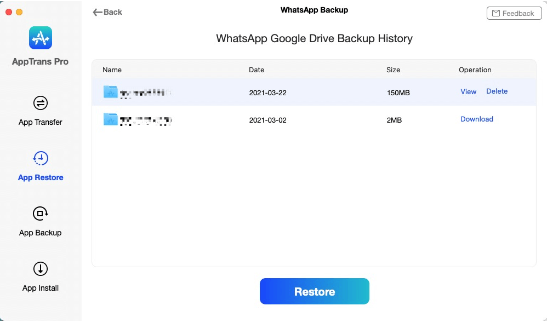The height and width of the screenshot is (323, 547).
Task: Open the App Install download icon
Action: click(41, 269)
